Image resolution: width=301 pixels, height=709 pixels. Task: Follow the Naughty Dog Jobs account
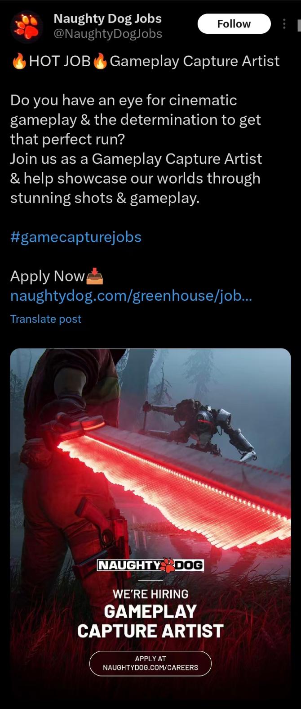click(234, 24)
